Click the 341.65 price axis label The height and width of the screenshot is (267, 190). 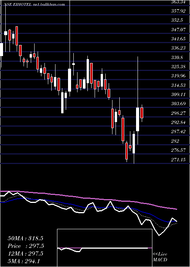[178, 39]
